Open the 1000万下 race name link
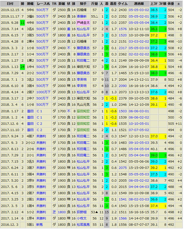The image size is (184, 229). click(x=43, y=92)
